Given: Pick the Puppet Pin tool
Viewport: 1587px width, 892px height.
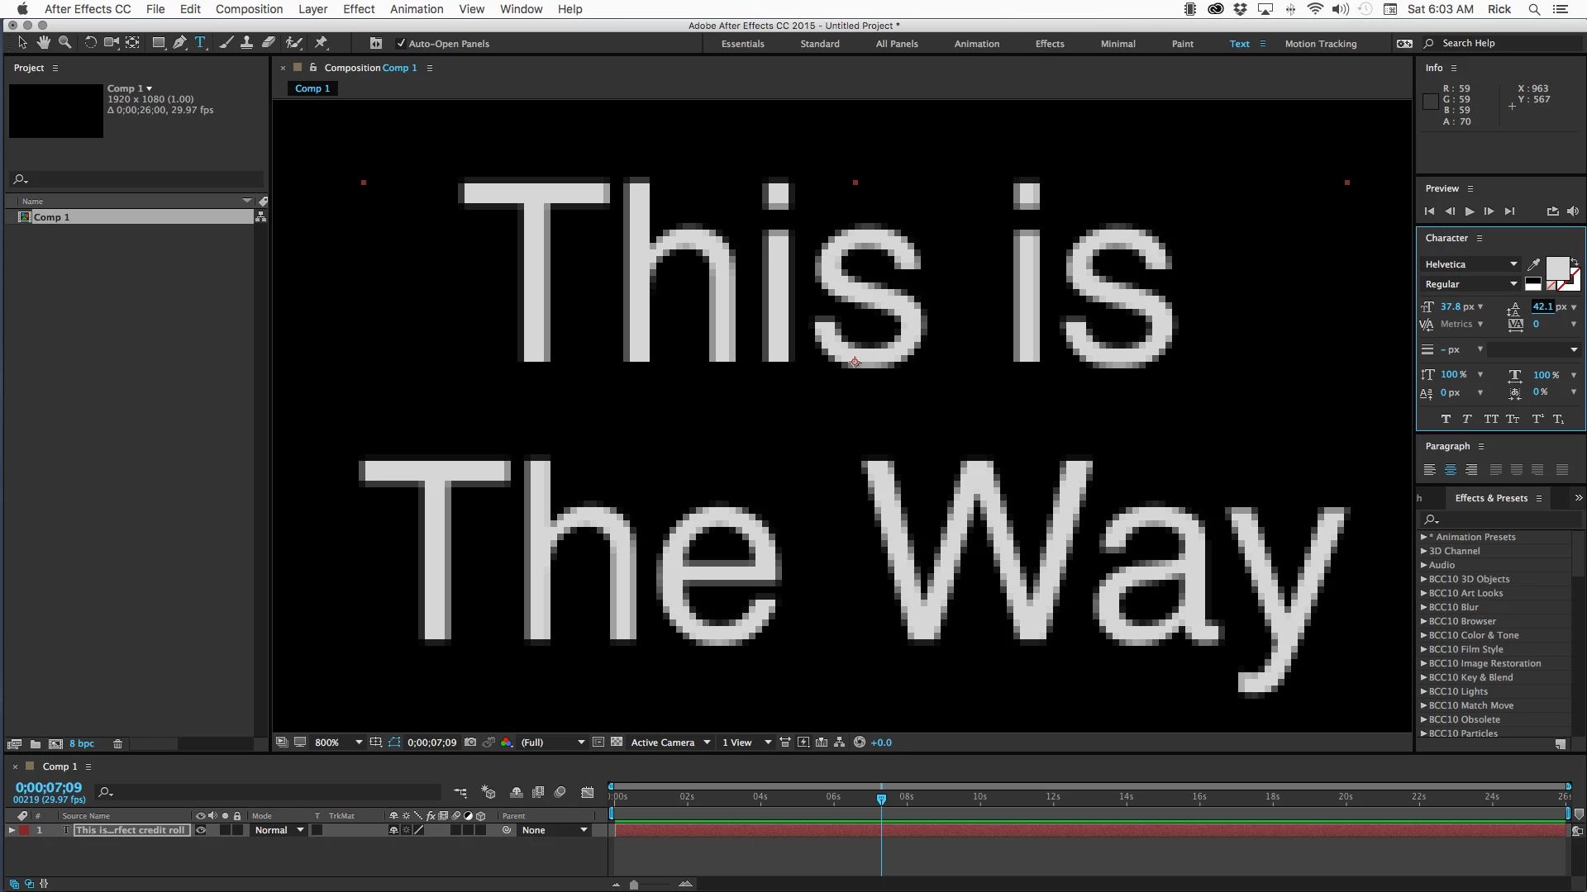Looking at the screenshot, I should pyautogui.click(x=322, y=43).
